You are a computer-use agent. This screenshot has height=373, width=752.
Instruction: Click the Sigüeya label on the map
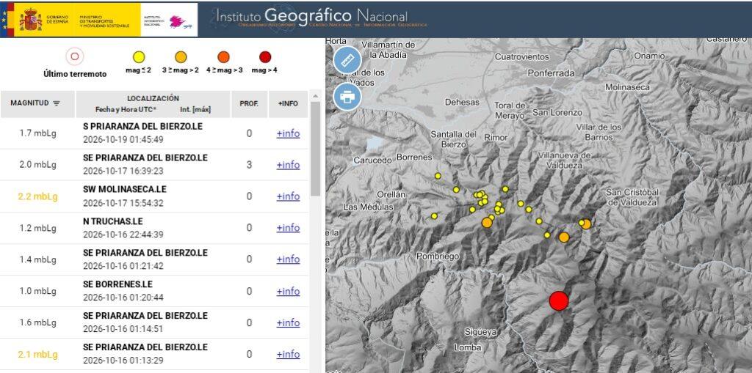point(480,332)
